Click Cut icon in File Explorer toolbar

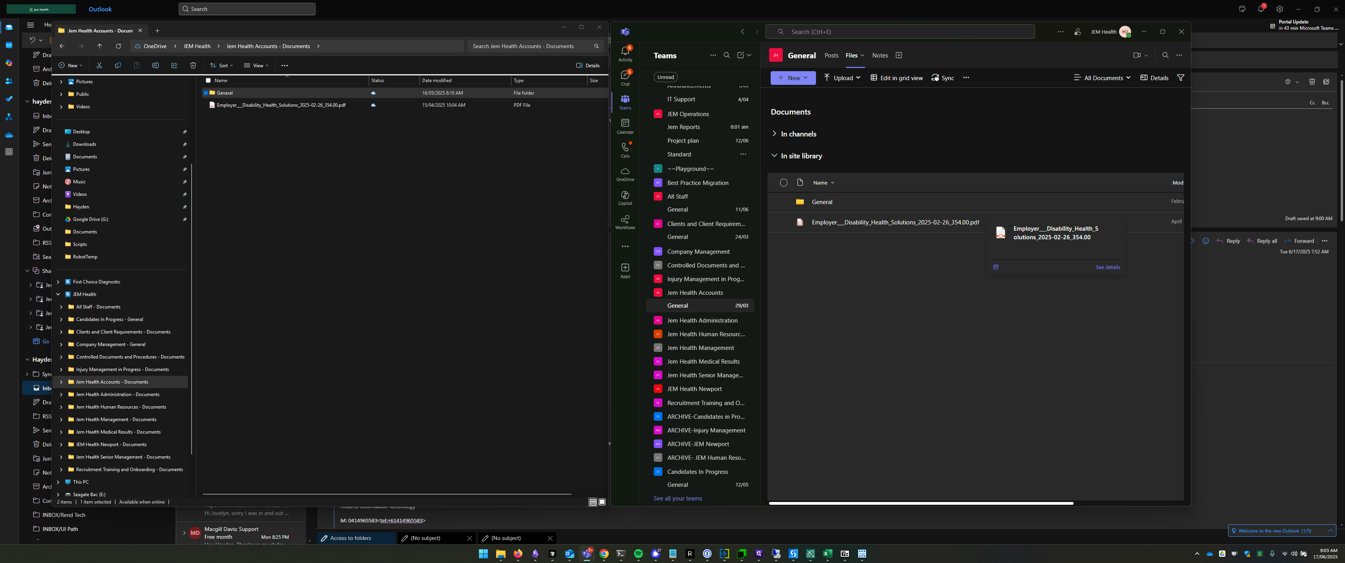click(99, 65)
